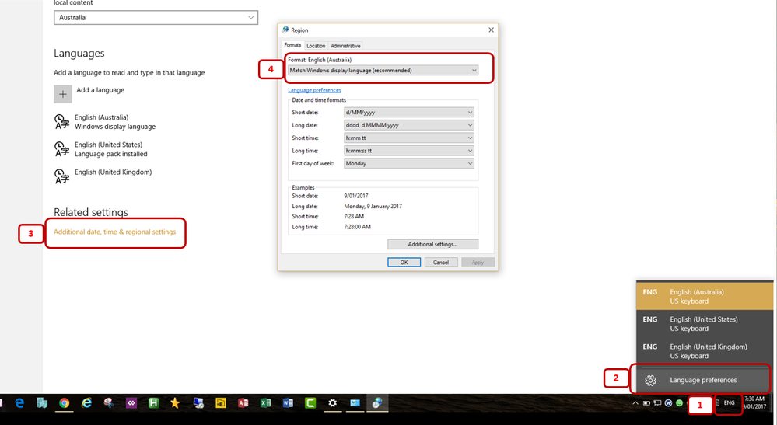This screenshot has width=777, height=425.
Task: Click the battery icon in system tray
Action: pyautogui.click(x=646, y=403)
